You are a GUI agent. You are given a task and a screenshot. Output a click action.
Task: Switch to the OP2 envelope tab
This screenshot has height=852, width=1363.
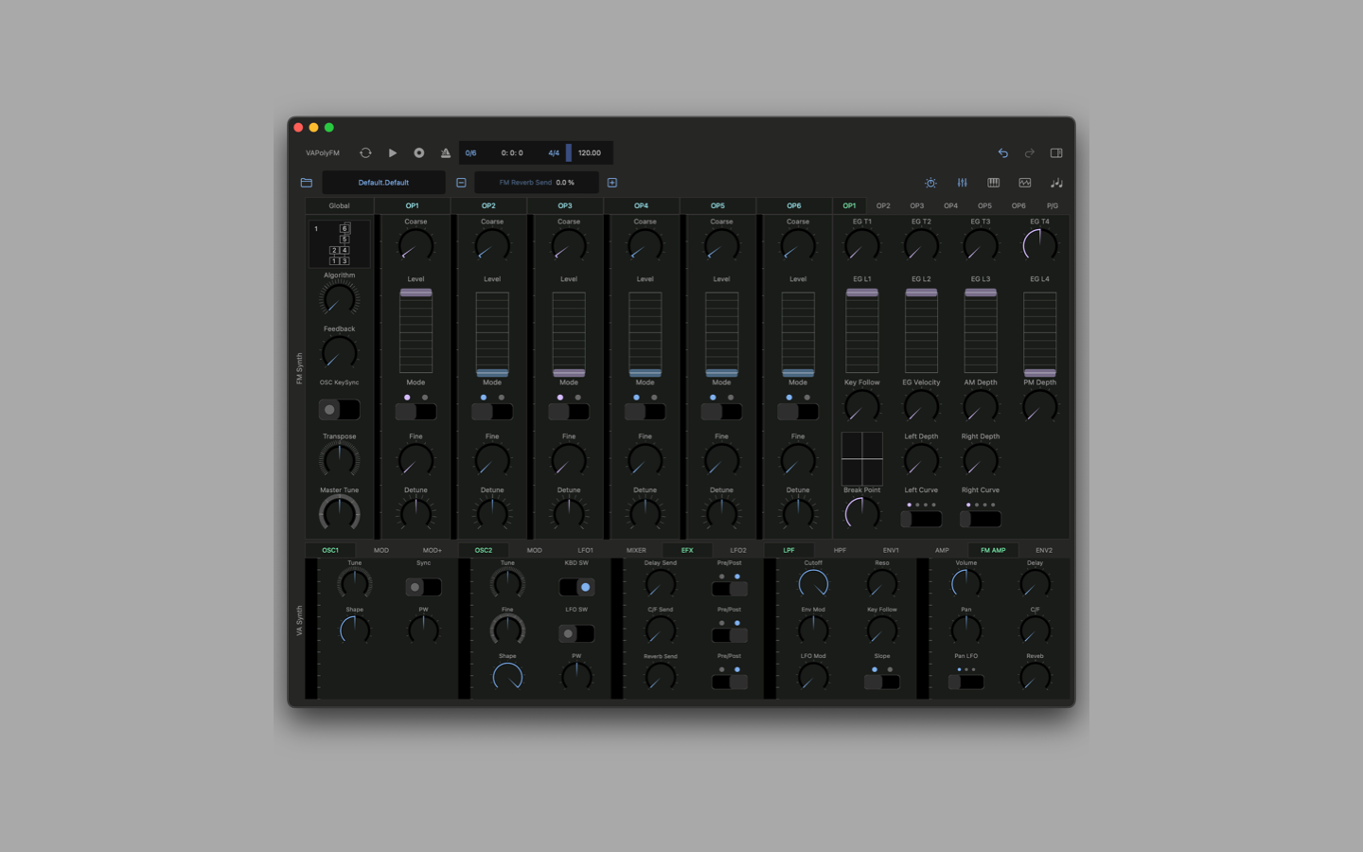click(x=883, y=205)
